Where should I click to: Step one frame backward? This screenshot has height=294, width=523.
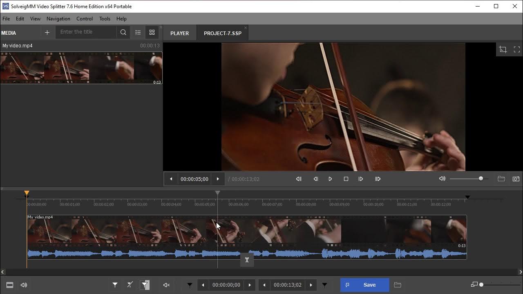tap(315, 179)
